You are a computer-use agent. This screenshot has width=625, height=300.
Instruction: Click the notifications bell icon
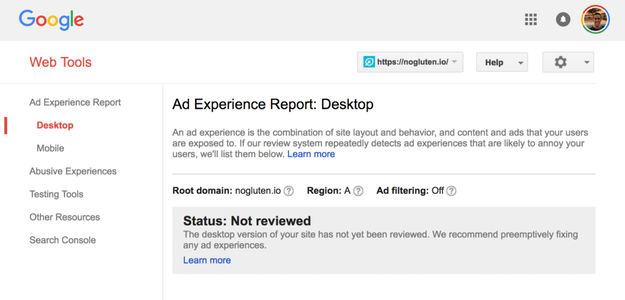(563, 20)
